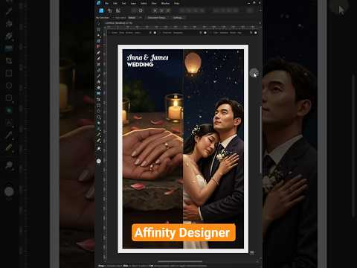Screen dimensions: 357x268
Task: Open the File menu
Action: (106, 3)
